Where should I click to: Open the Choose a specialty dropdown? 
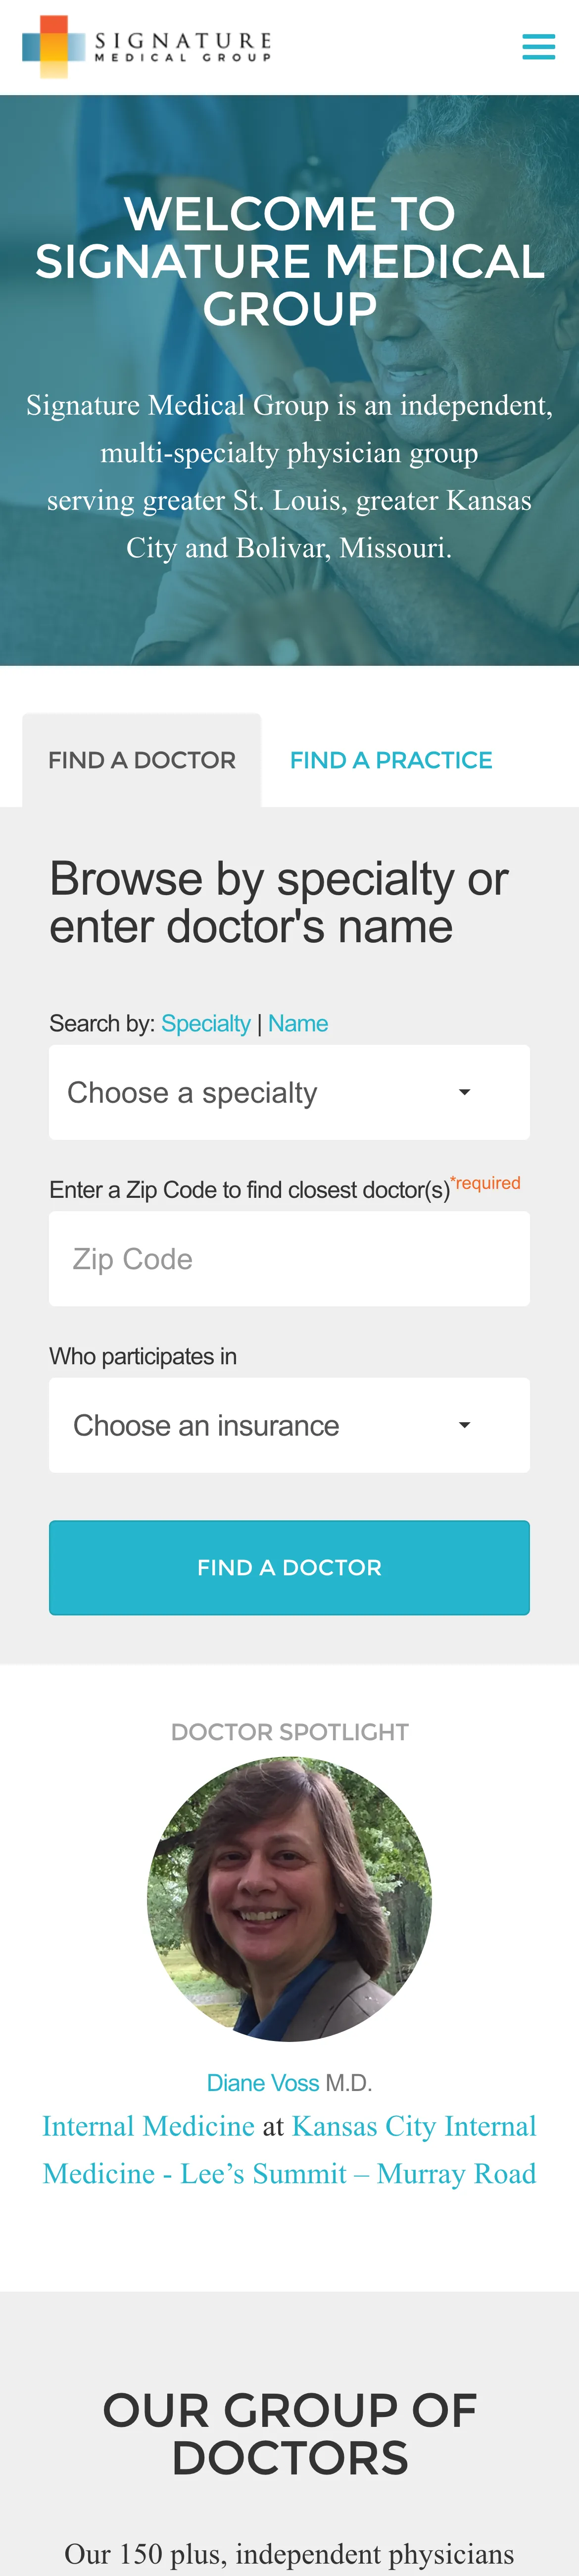pyautogui.click(x=289, y=1092)
